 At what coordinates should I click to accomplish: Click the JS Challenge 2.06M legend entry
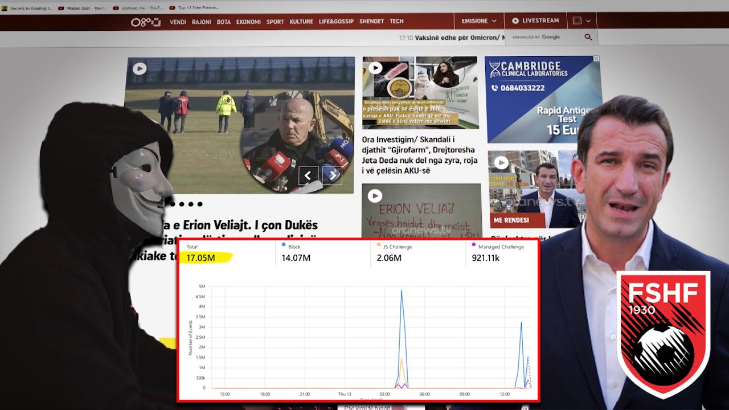point(394,253)
